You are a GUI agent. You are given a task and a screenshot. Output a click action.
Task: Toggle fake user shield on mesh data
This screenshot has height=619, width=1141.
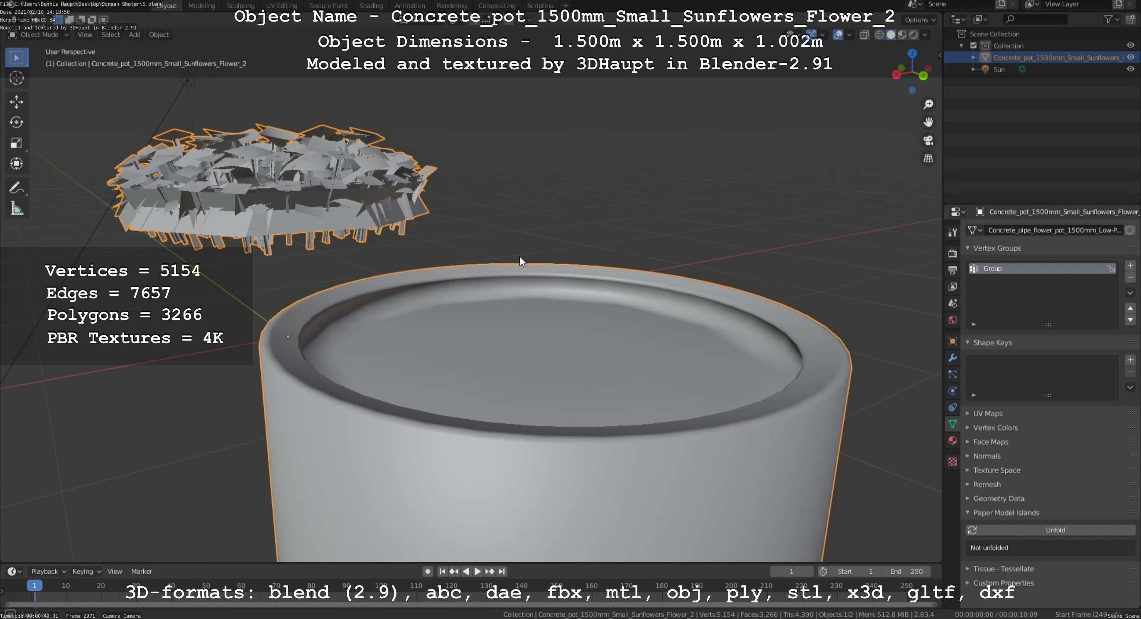(x=1130, y=230)
